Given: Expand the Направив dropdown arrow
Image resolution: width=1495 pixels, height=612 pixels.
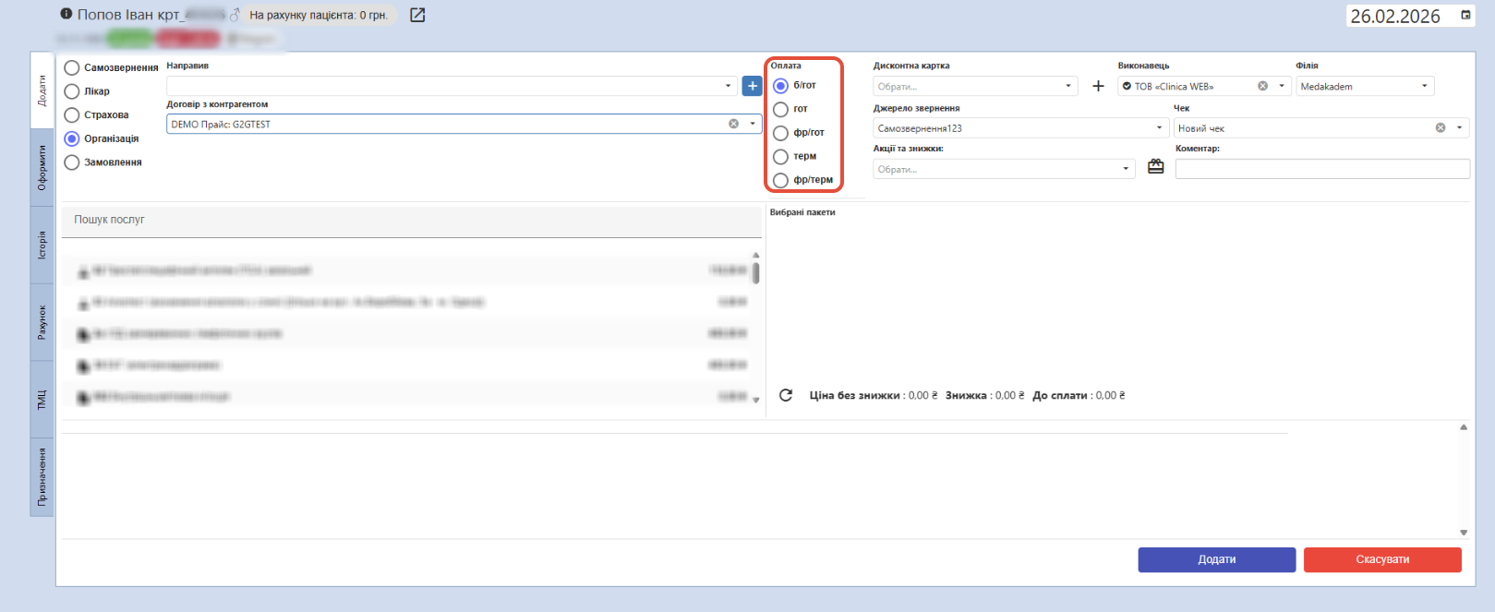Looking at the screenshot, I should tap(729, 86).
